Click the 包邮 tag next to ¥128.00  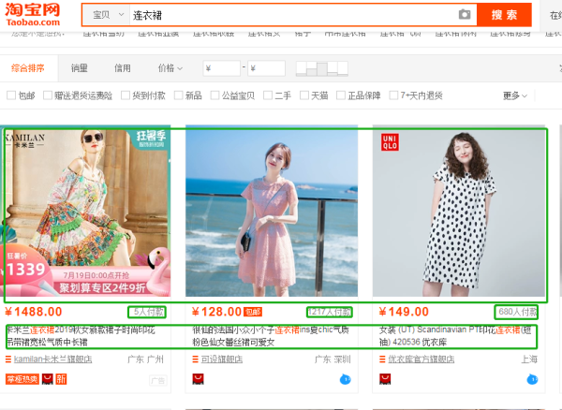[x=253, y=312]
